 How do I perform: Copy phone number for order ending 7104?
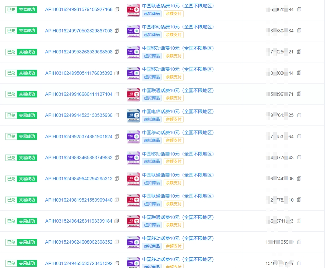coord(299,94)
